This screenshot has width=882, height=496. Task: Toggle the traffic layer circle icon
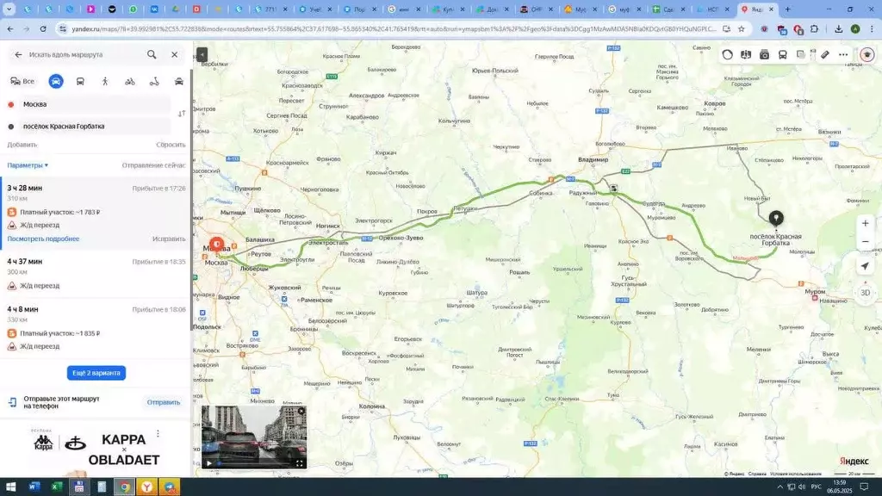727,54
